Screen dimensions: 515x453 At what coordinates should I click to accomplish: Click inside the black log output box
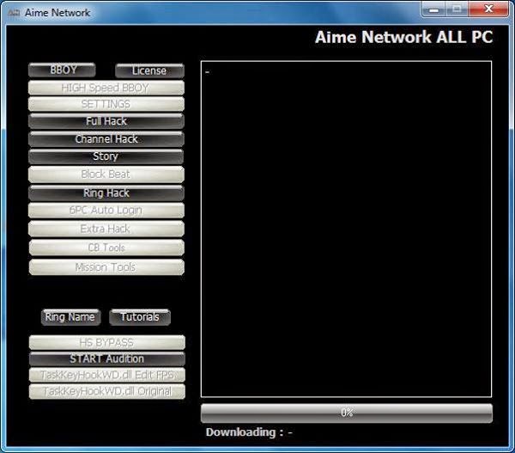(346, 229)
